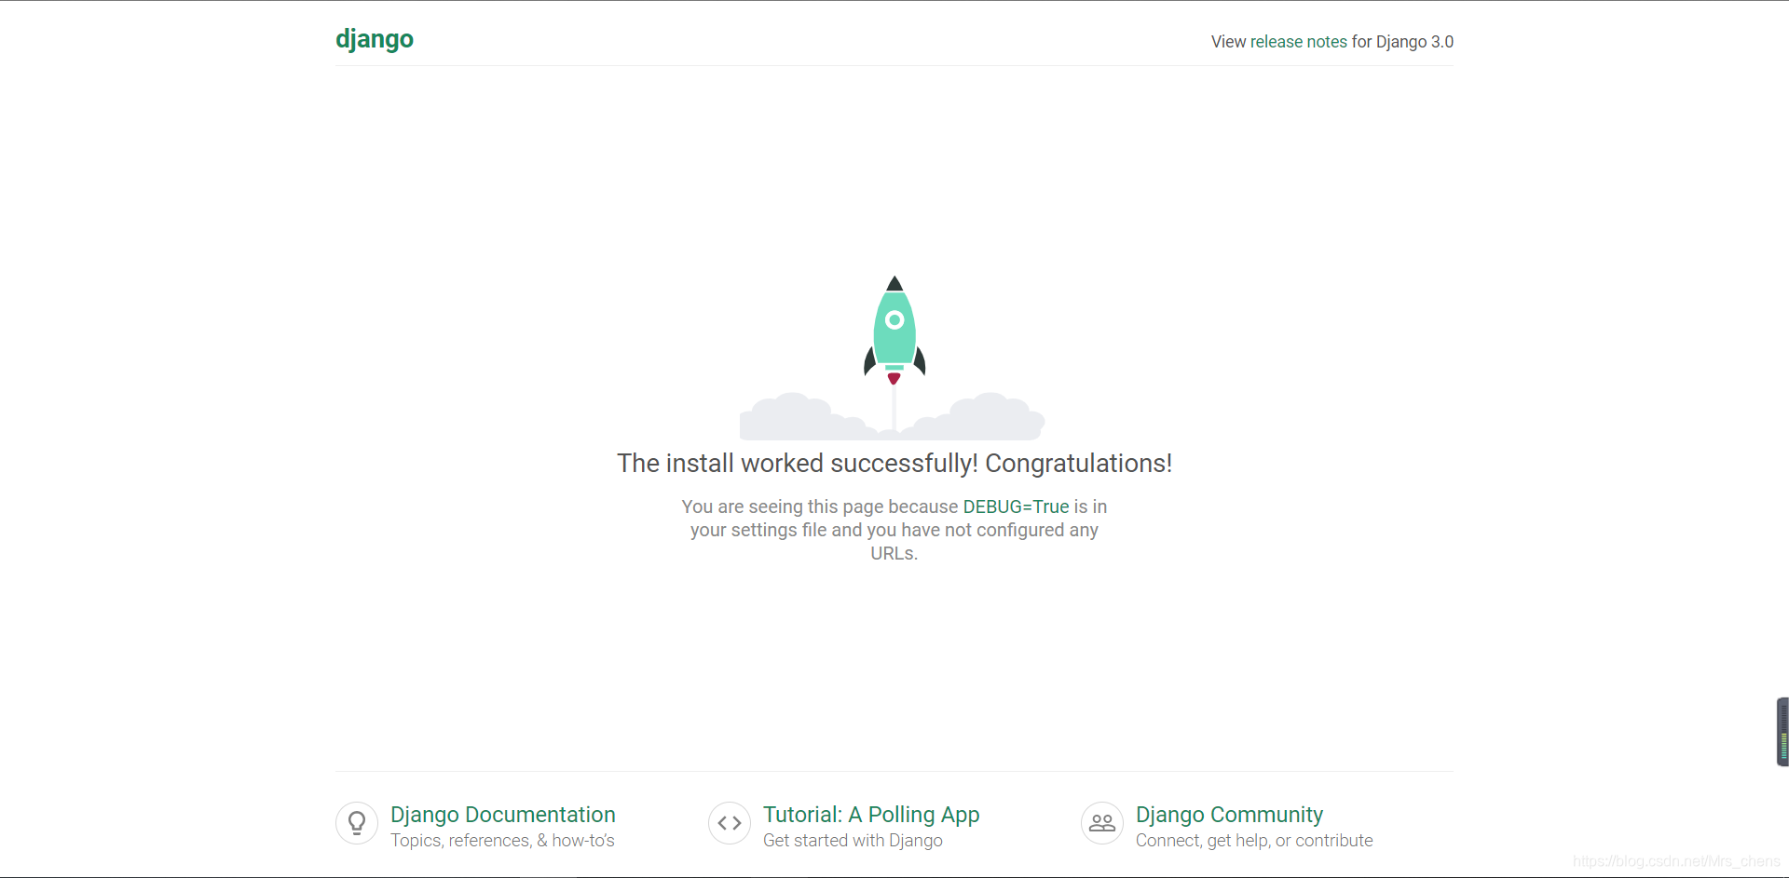Click the lightbulb documentation icon

tap(357, 823)
